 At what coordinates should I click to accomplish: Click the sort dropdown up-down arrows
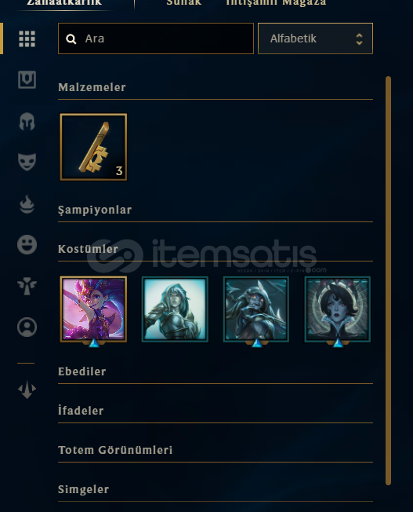coord(359,38)
